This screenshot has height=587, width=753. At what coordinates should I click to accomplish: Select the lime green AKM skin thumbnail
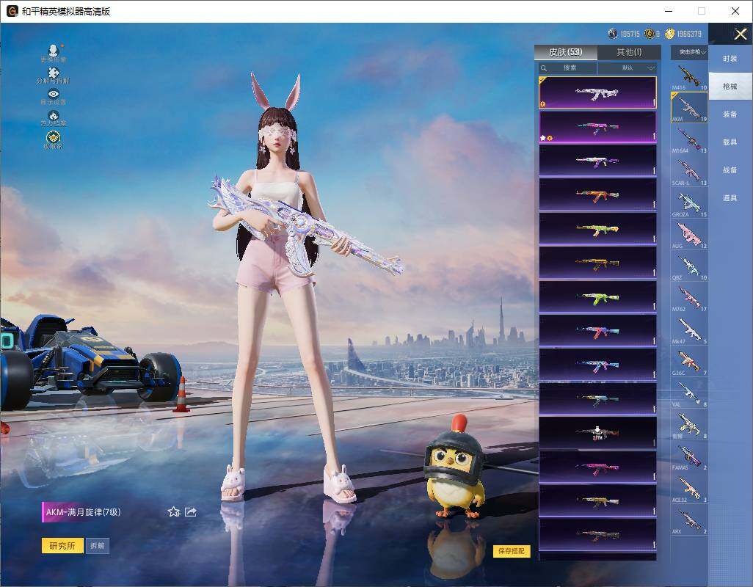coord(597,297)
